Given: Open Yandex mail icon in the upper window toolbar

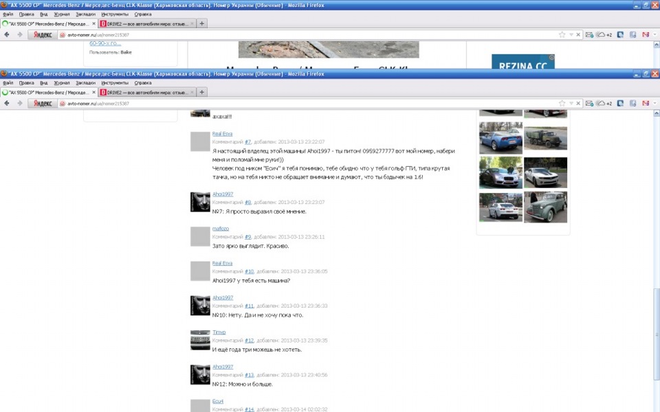Looking at the screenshot, I should (x=589, y=34).
